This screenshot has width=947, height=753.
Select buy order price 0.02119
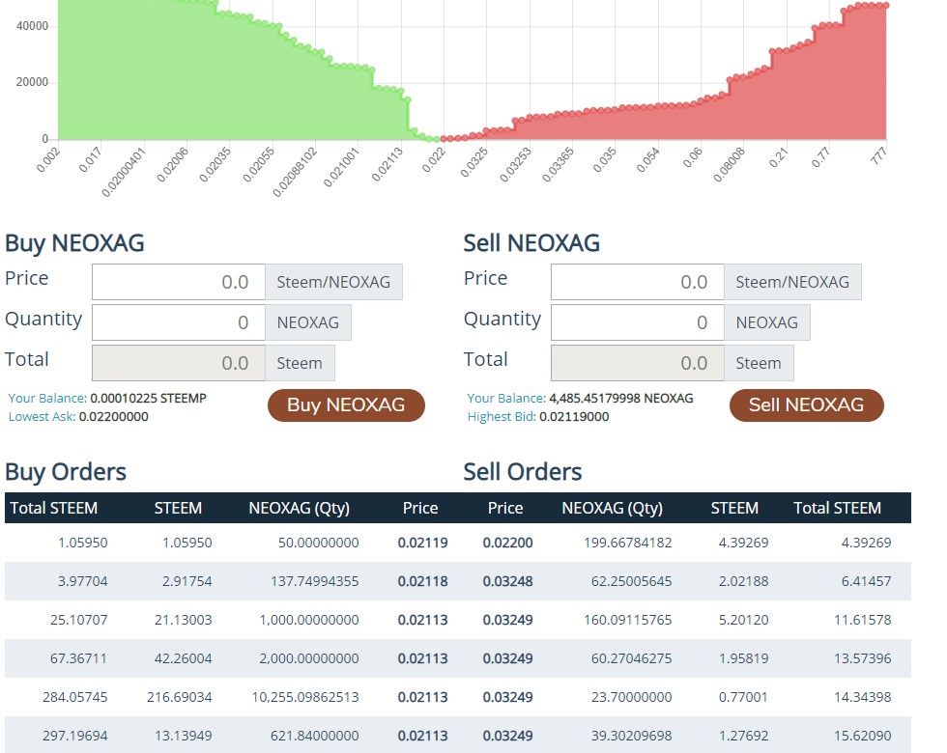(423, 543)
